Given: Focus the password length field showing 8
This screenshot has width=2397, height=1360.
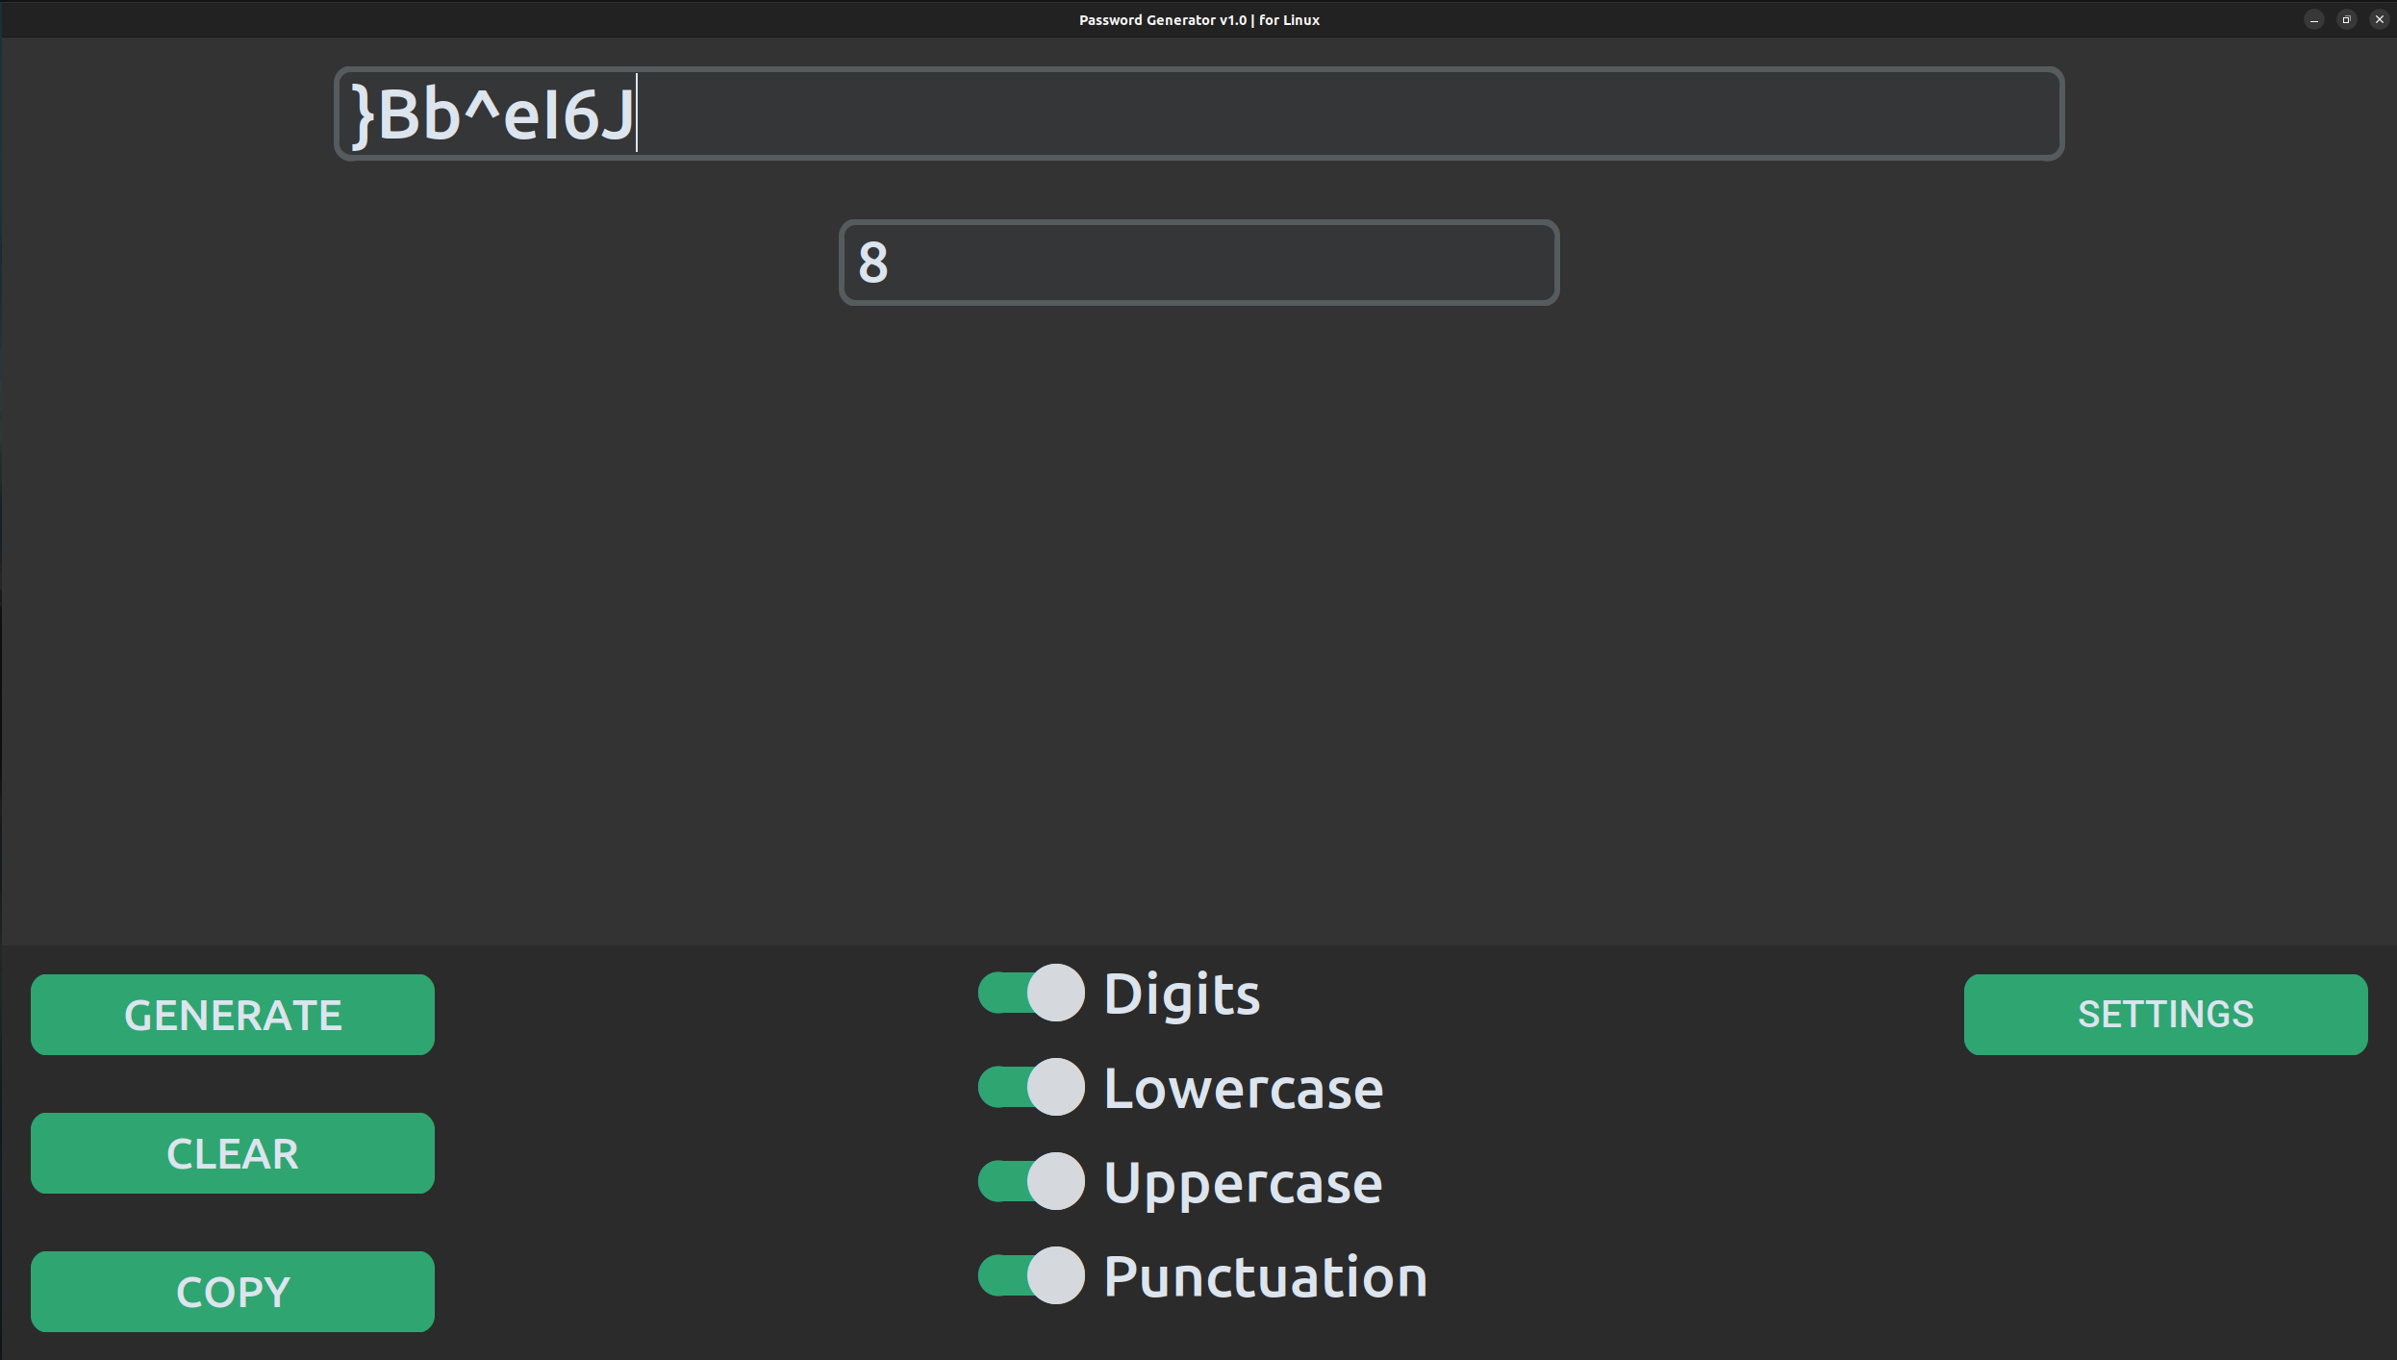Looking at the screenshot, I should coord(1198,263).
